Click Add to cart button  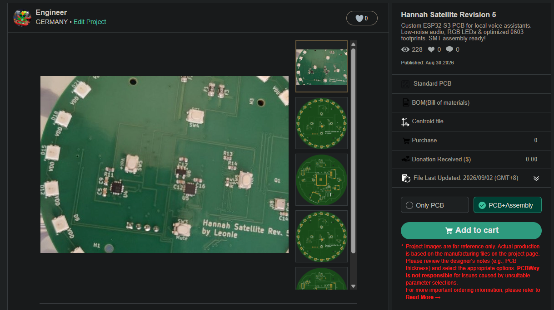(x=471, y=230)
